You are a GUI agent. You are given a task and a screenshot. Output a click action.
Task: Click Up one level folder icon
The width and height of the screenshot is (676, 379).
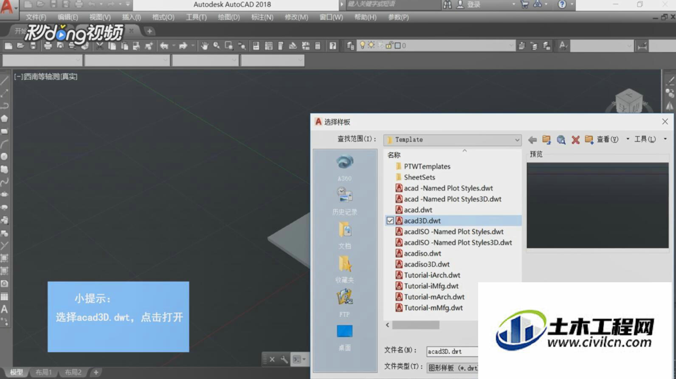(x=546, y=140)
